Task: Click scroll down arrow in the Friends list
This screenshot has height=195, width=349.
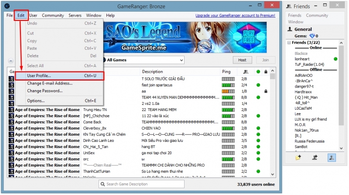Action: pos(341,148)
